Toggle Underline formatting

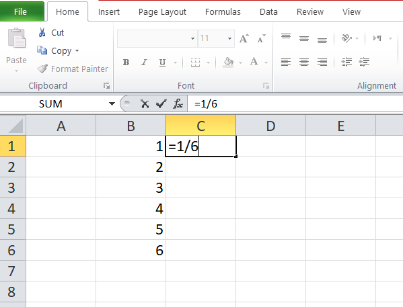coord(162,62)
